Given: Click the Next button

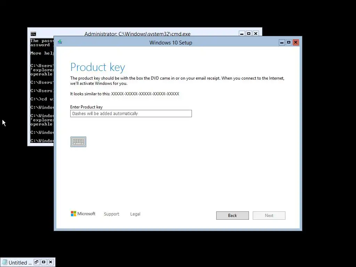Looking at the screenshot, I should point(269,216).
